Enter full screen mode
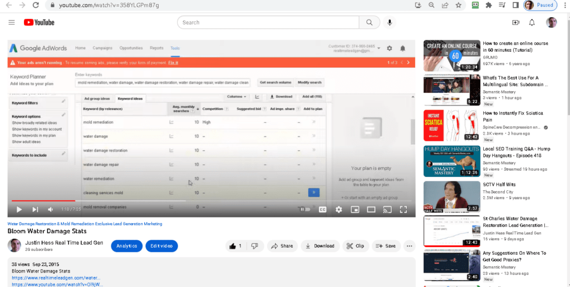570x287 pixels. tap(403, 209)
